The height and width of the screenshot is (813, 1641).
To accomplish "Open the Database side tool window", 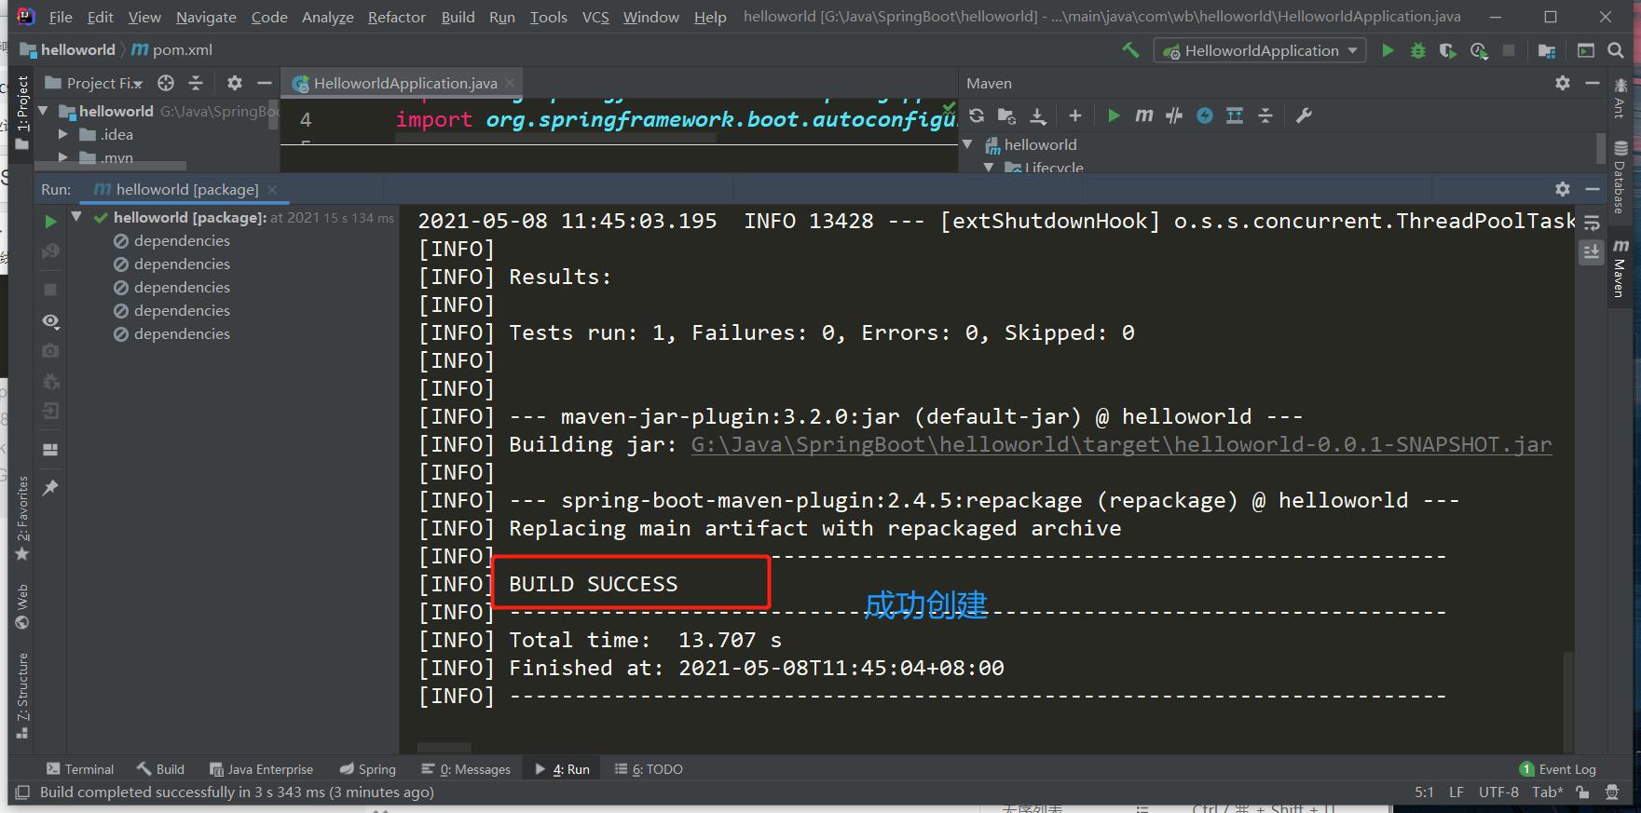I will (x=1620, y=177).
